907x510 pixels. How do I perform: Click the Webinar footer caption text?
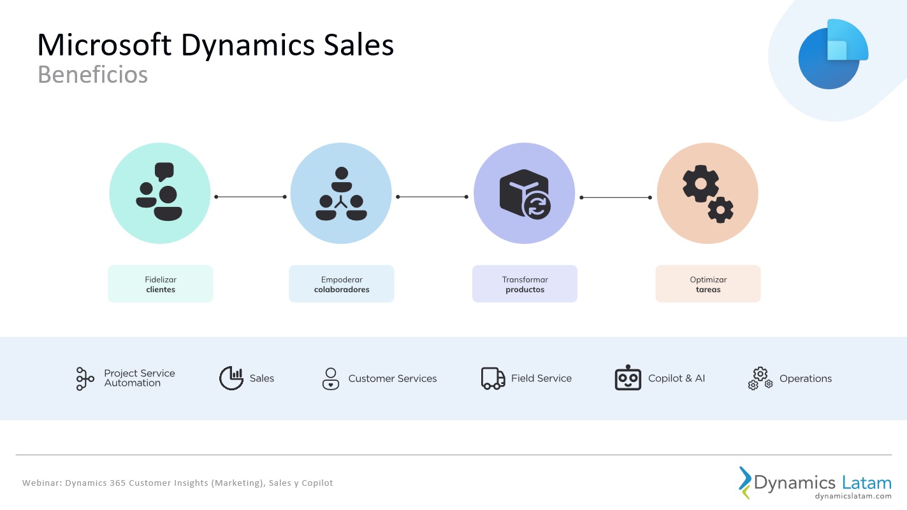tap(178, 483)
